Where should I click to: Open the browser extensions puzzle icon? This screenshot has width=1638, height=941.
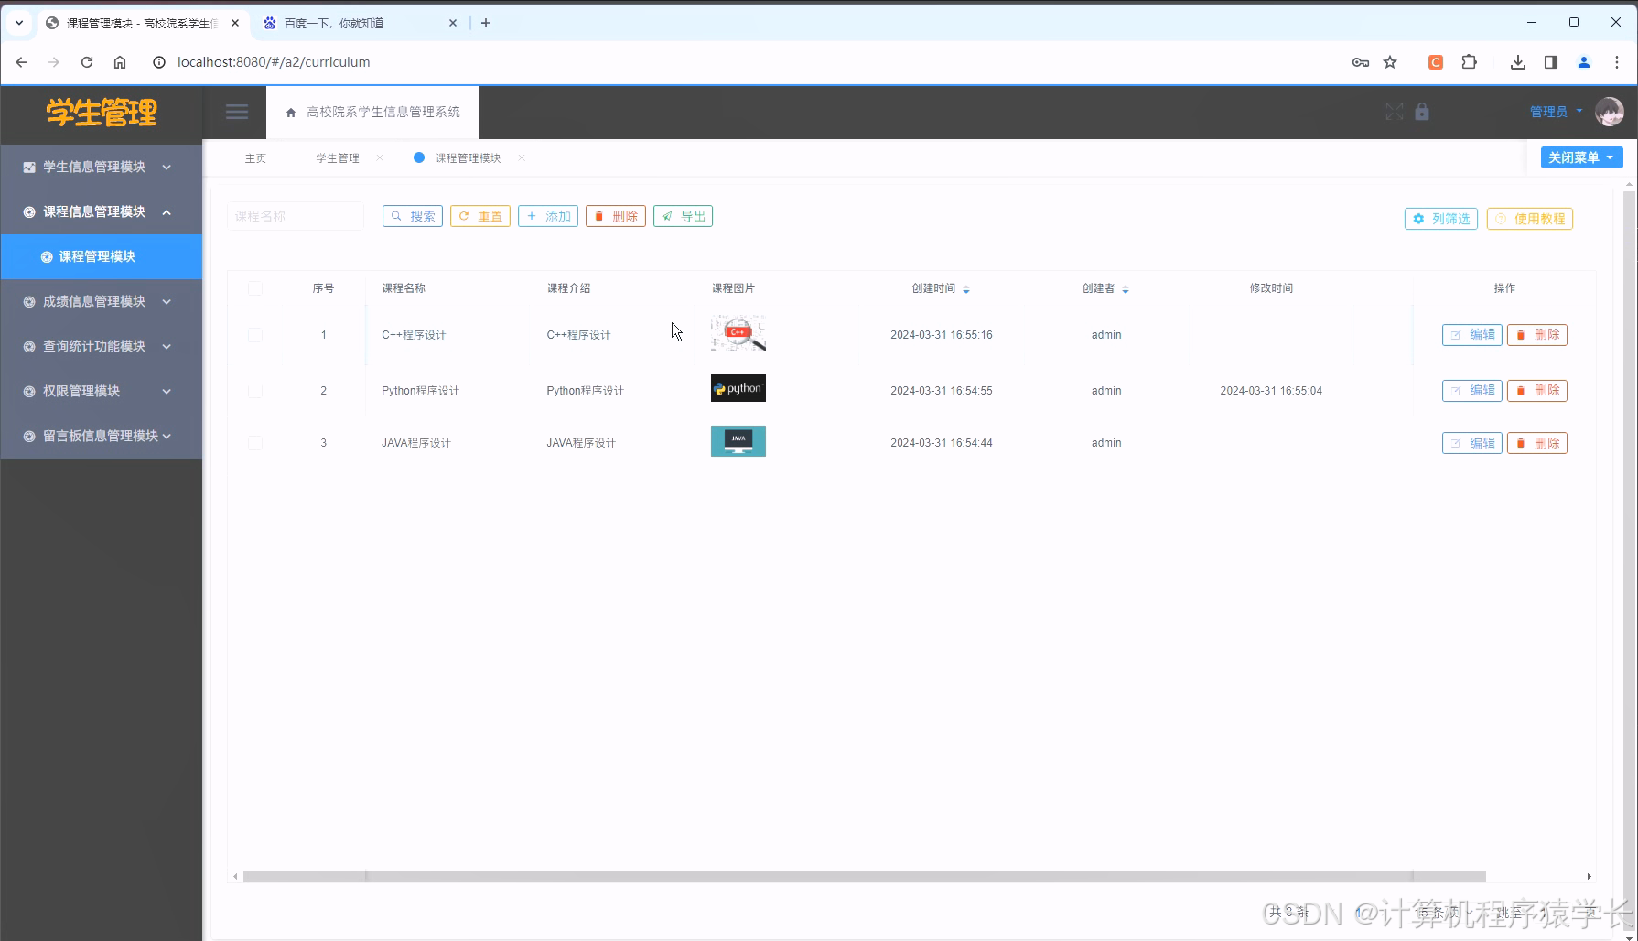tap(1470, 62)
